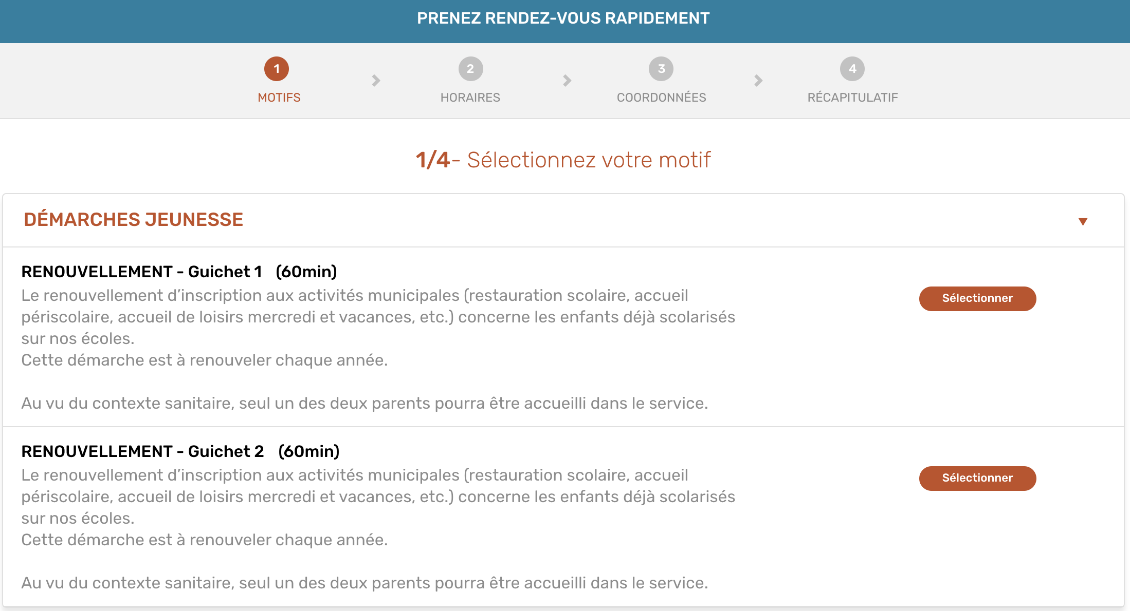Click the RENOUVELLEMENT - Guichet 2 title

point(180,451)
